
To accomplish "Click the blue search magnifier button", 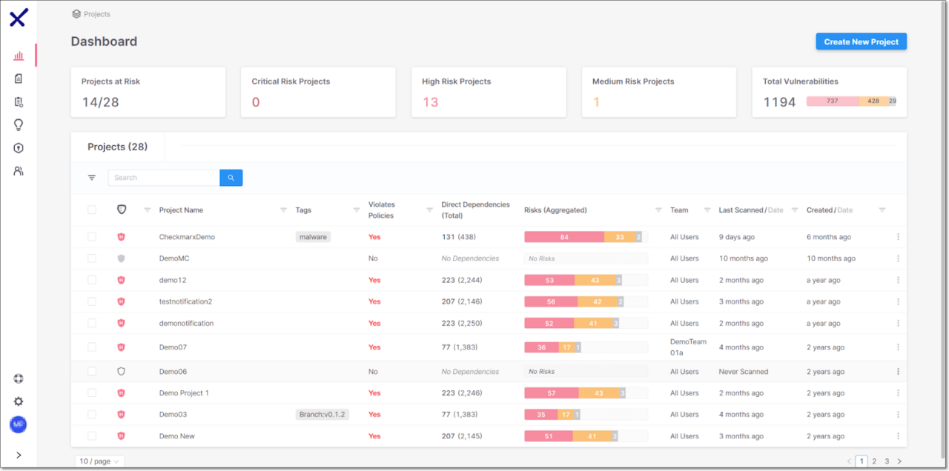I will (x=231, y=178).
